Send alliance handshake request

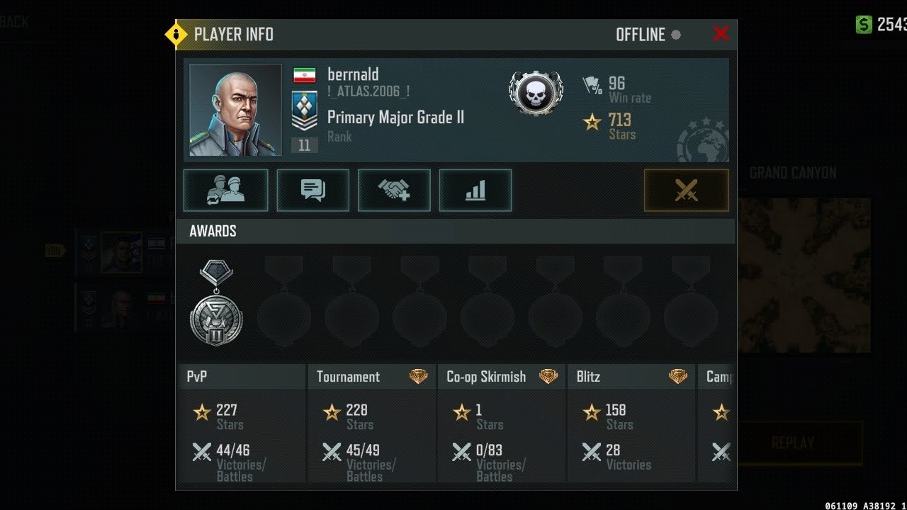coord(394,190)
